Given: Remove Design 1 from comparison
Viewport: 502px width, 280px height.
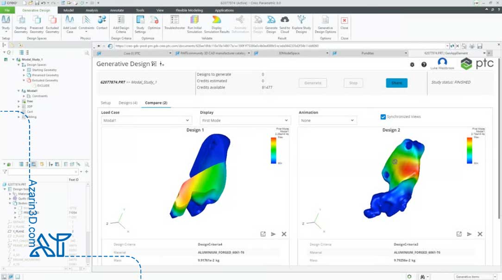Looking at the screenshot, I should [x=284, y=234].
